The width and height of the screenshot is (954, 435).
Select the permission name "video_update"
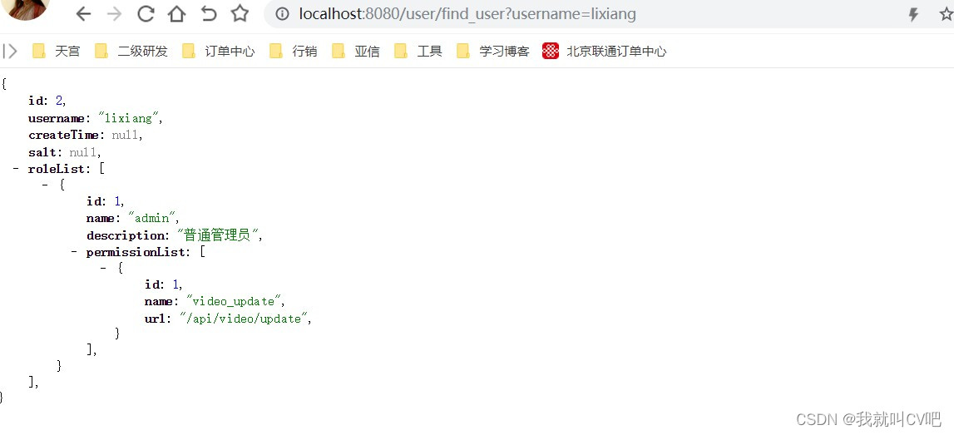click(234, 302)
